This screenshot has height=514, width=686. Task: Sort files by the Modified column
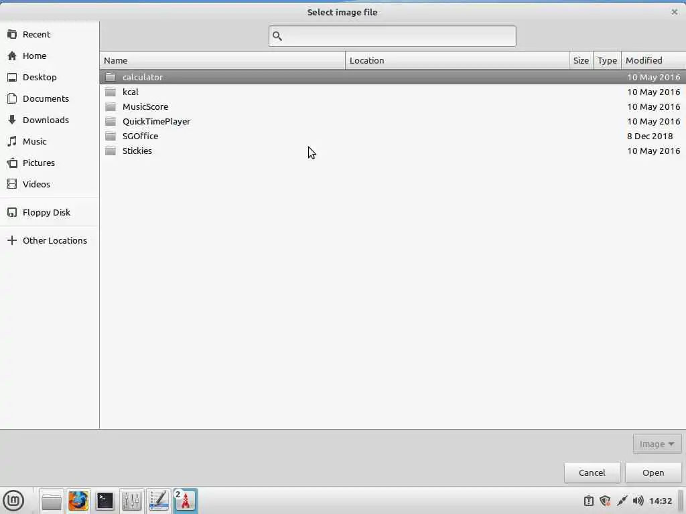[x=654, y=60]
